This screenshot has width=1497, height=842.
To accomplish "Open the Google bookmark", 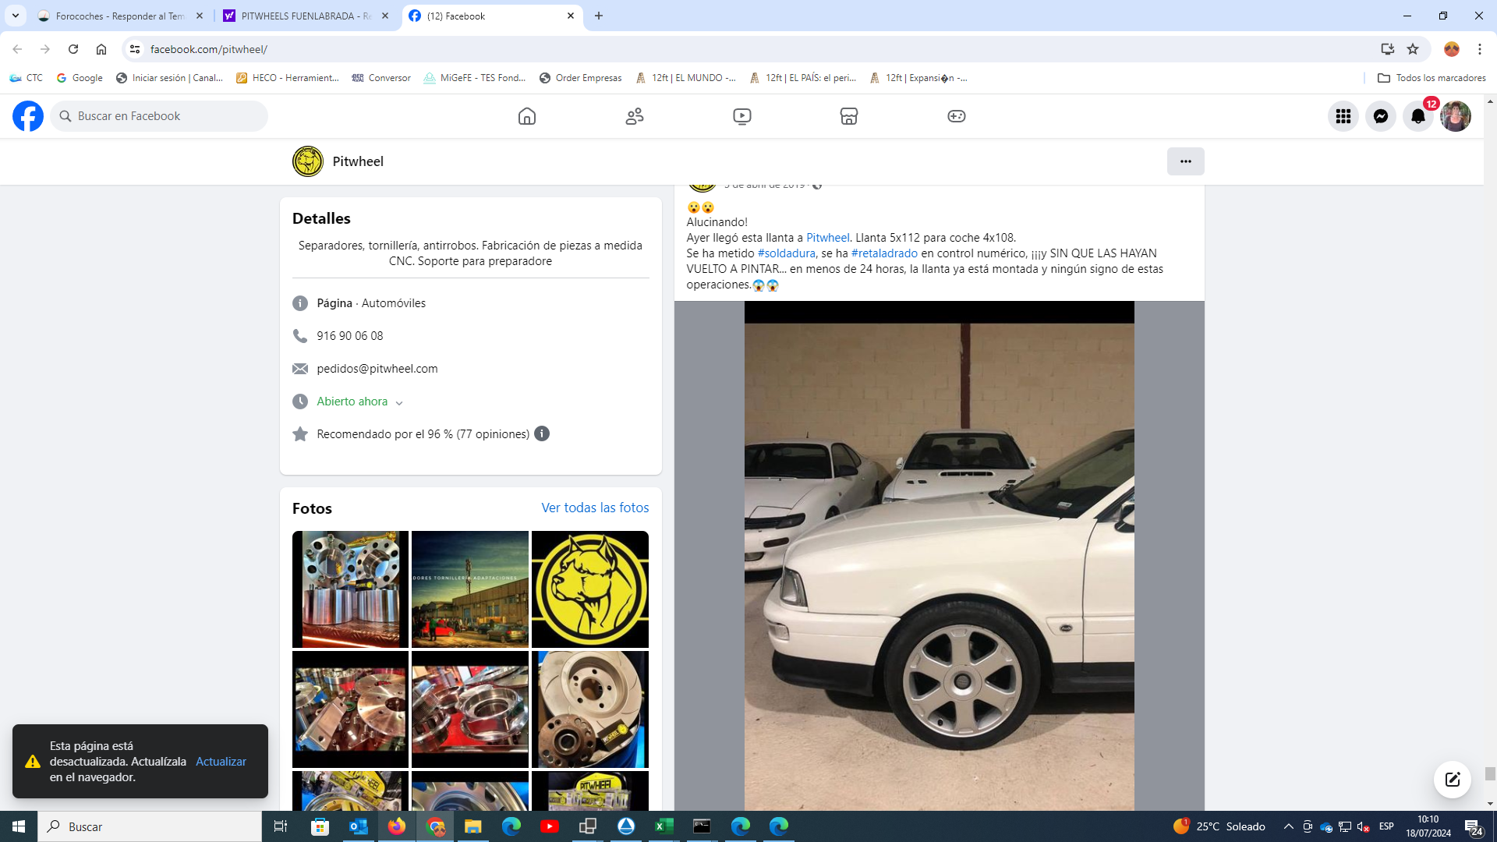I will 80,78.
